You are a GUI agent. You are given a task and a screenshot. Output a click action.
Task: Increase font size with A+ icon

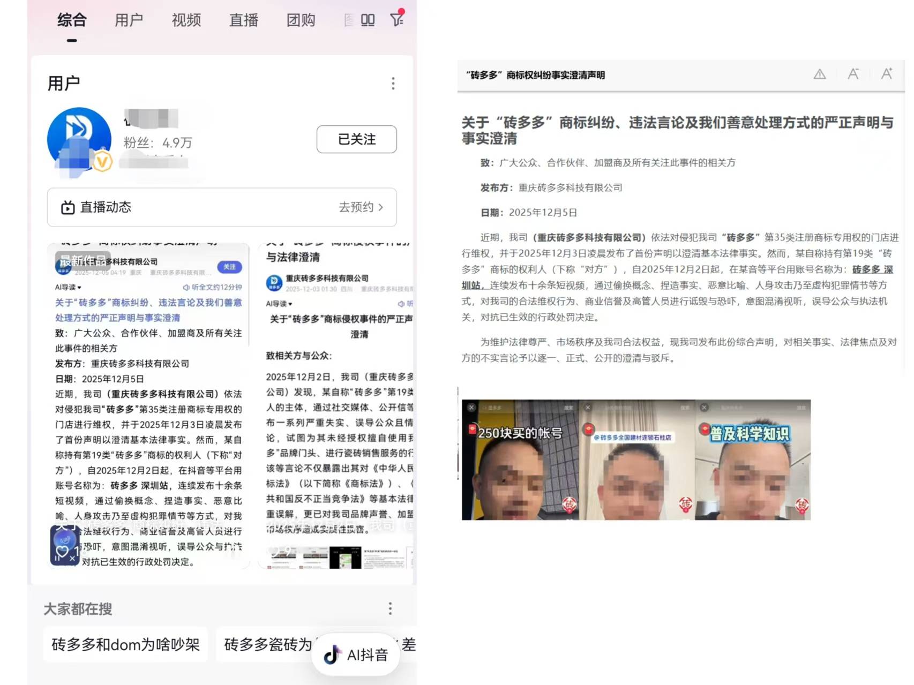887,74
